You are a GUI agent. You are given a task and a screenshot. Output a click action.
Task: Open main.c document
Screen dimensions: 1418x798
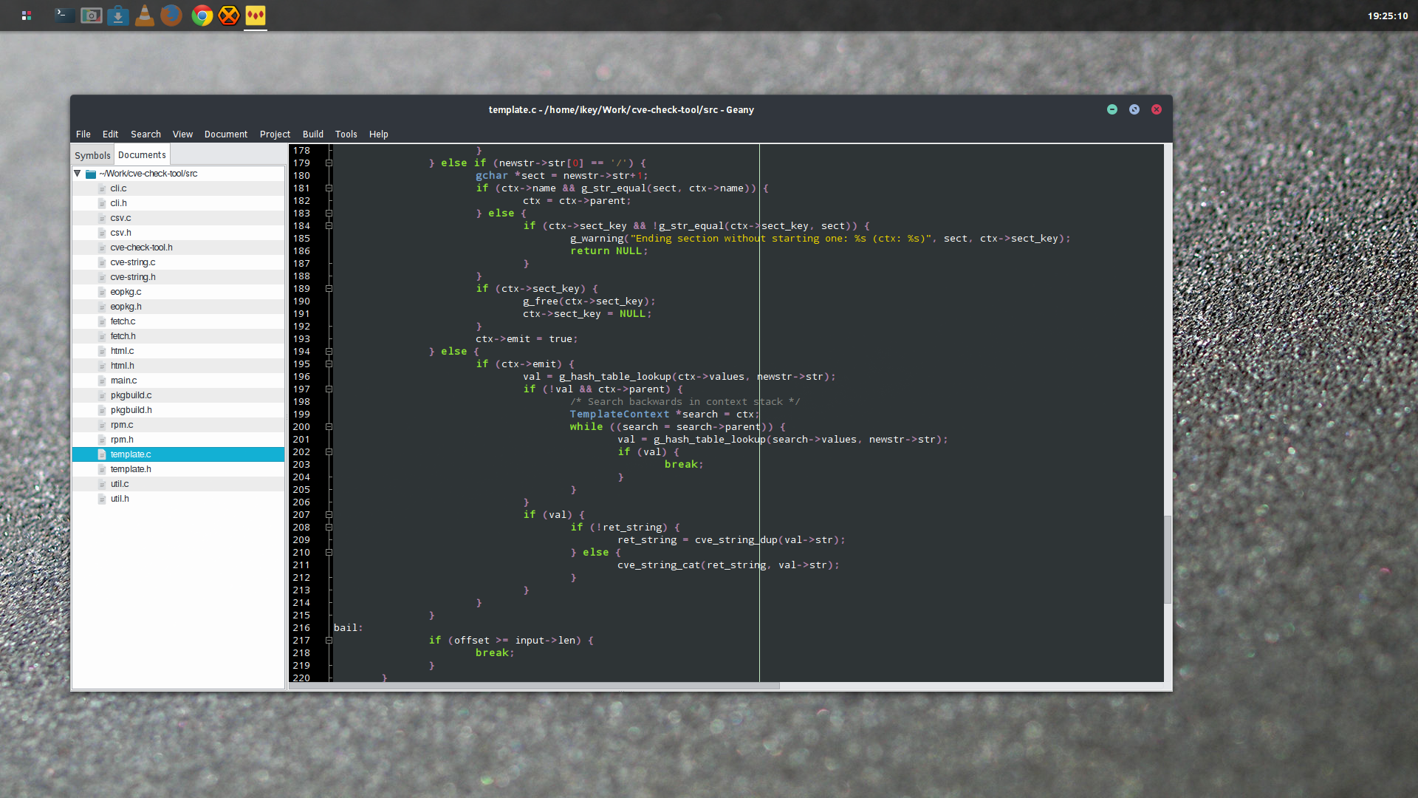tap(178, 381)
